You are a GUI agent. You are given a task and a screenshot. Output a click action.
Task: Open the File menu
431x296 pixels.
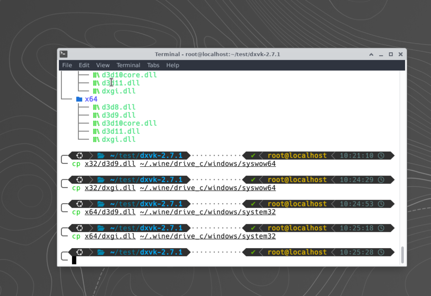pos(67,65)
